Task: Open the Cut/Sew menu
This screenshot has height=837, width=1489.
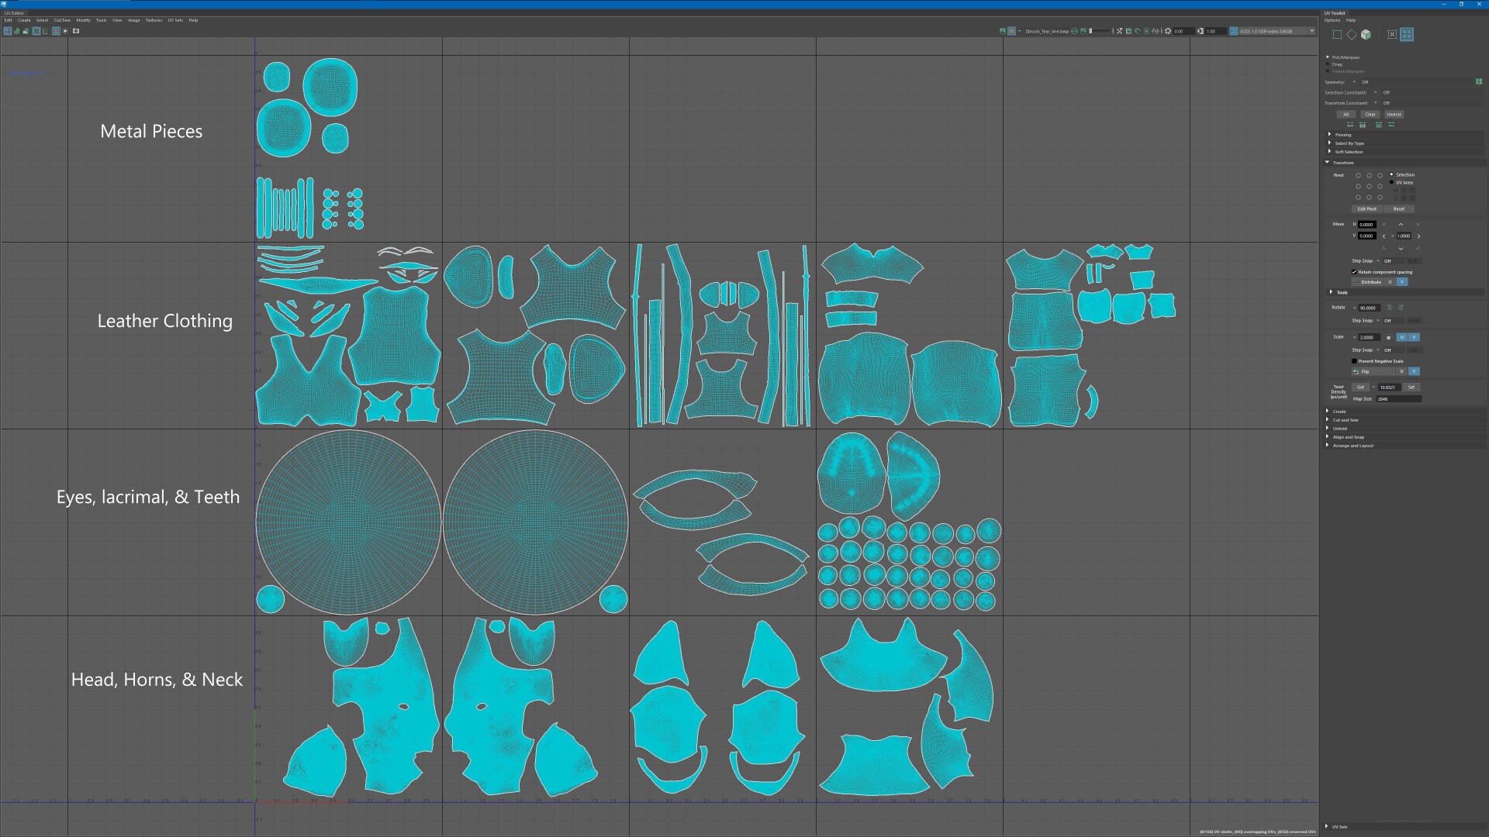Action: tap(62, 20)
